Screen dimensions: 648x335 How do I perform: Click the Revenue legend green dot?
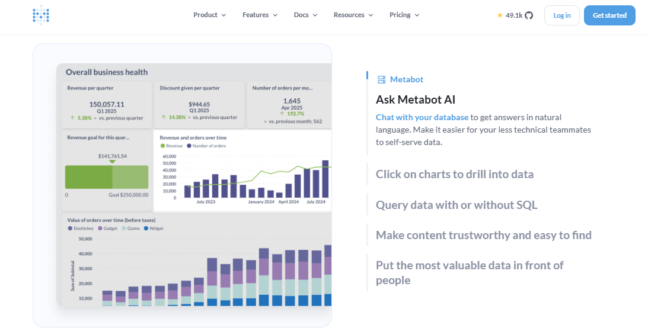click(162, 146)
